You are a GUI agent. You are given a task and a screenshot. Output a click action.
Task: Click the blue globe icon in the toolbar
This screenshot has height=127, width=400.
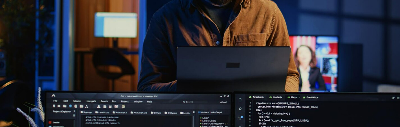click(x=70, y=106)
